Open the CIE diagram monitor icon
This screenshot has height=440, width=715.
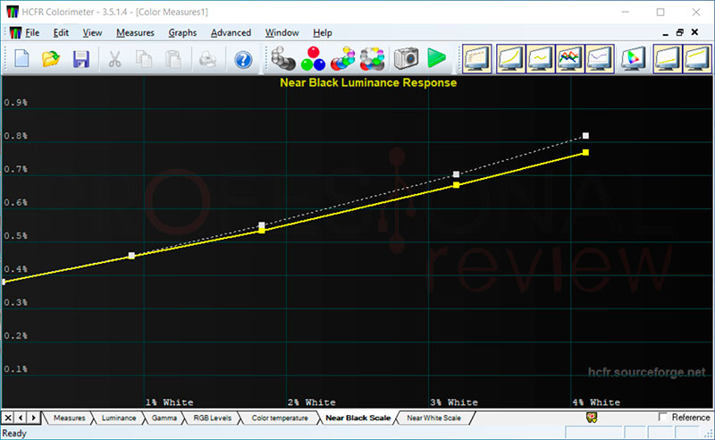tap(634, 58)
